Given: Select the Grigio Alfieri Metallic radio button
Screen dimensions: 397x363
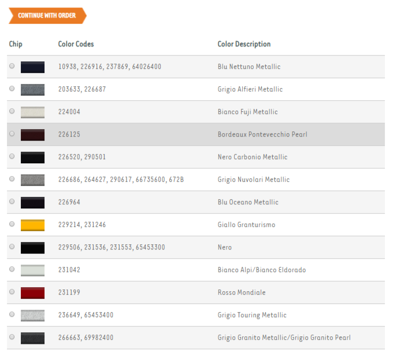Looking at the screenshot, I should (x=12, y=89).
